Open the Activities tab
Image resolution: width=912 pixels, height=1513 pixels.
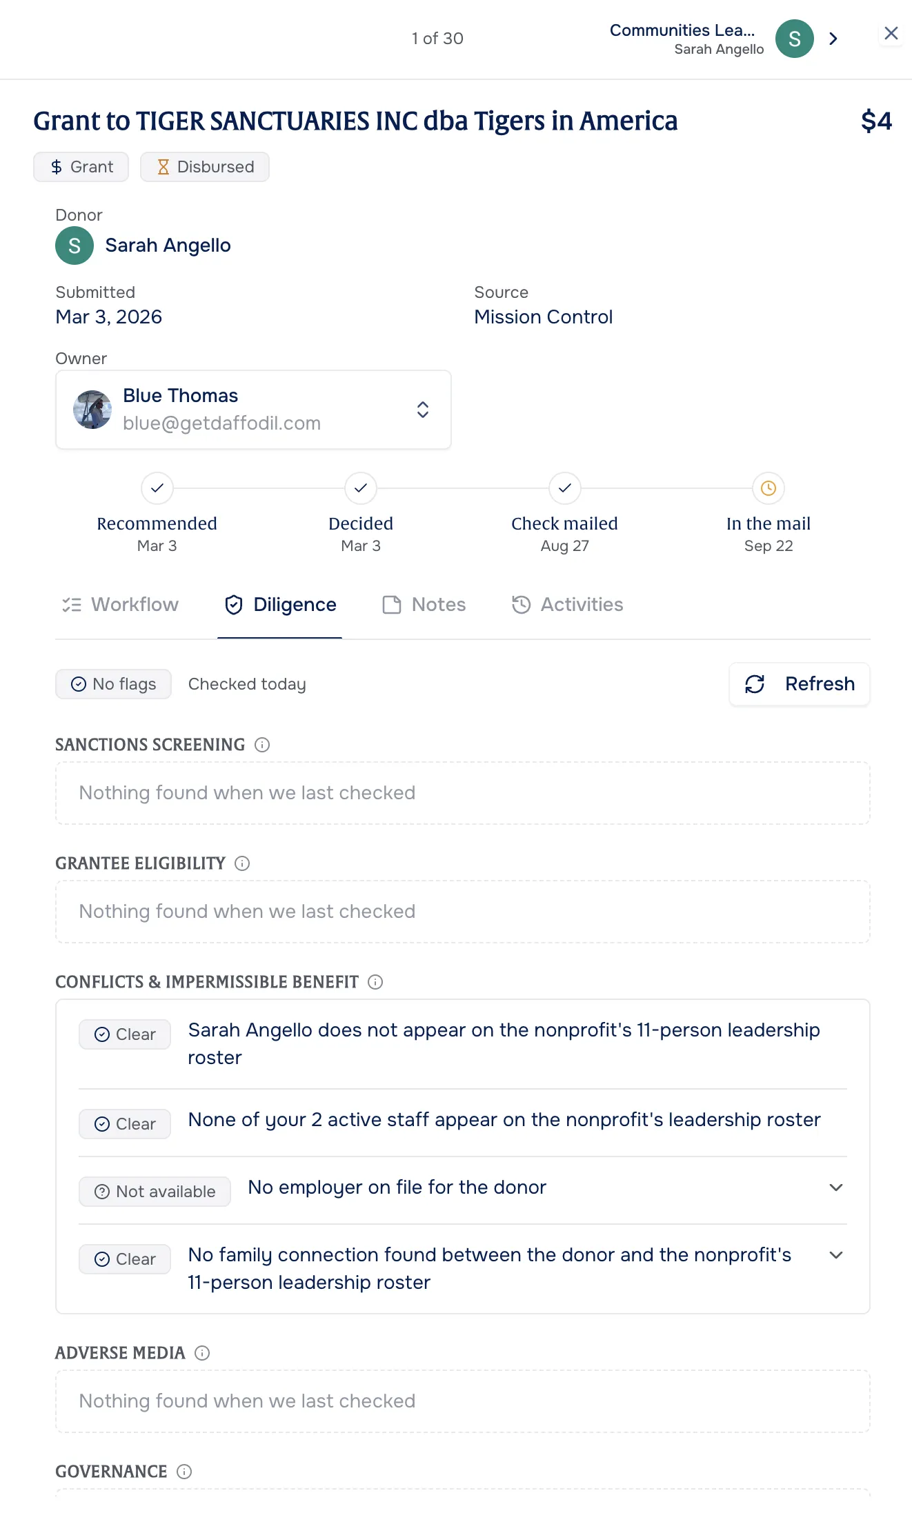(567, 605)
